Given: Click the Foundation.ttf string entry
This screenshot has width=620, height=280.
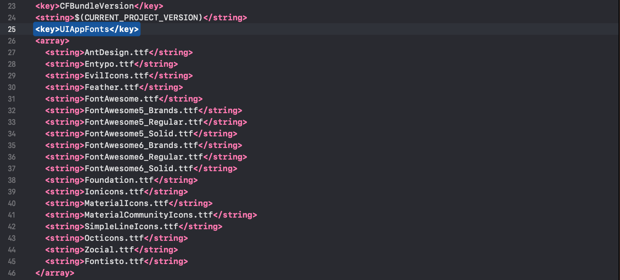Looking at the screenshot, I should [122, 180].
